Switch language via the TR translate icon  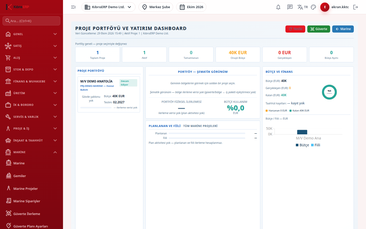click(302, 7)
